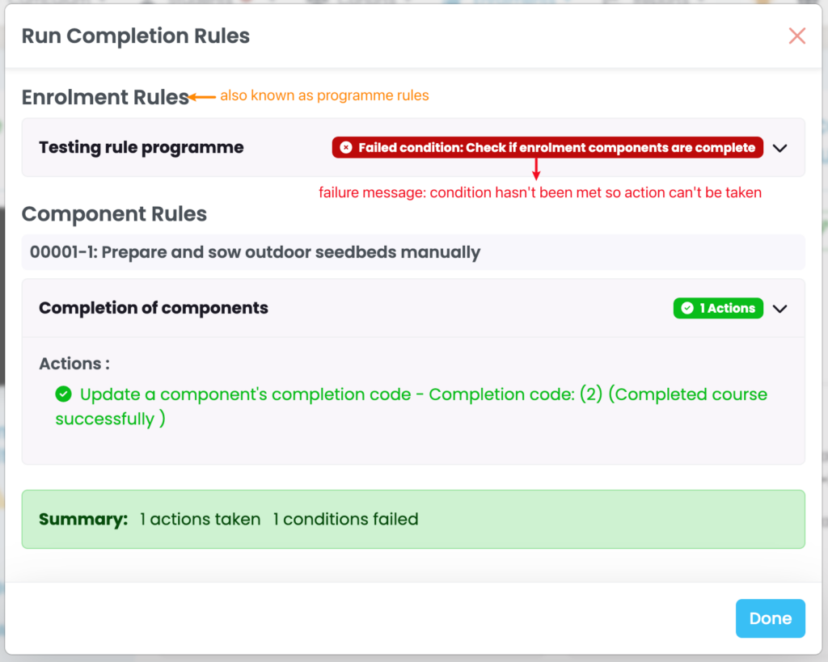828x662 pixels.
Task: Click the Testing rule programme title
Action: [141, 147]
